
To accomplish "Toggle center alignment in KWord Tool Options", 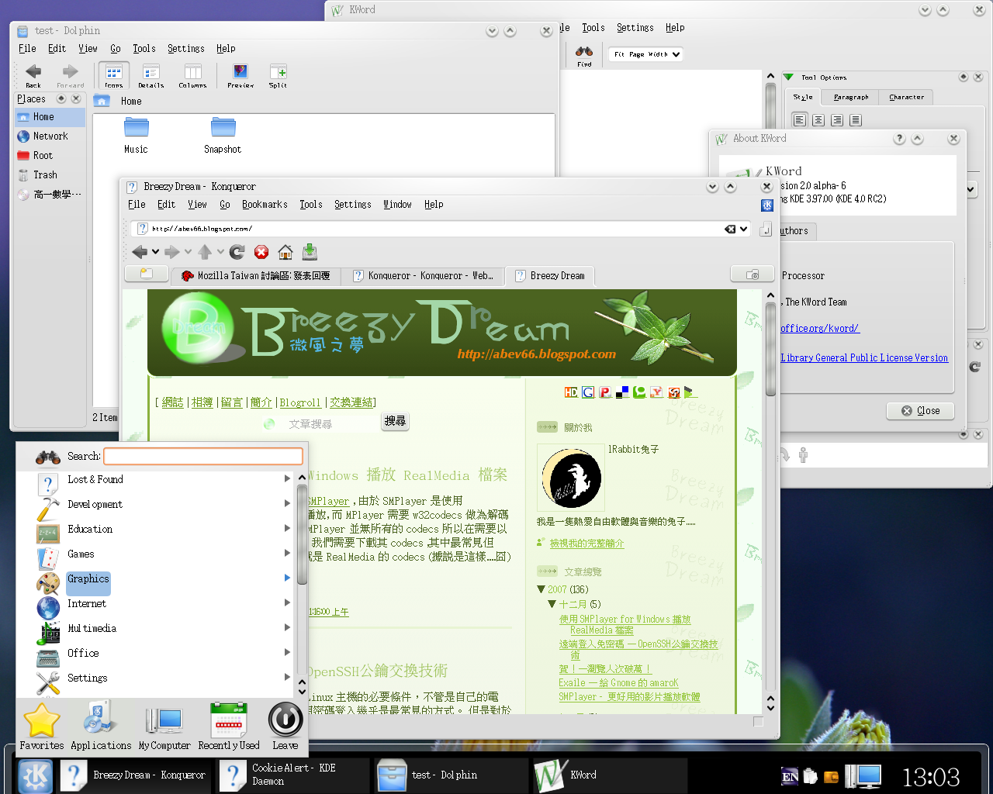I will coord(818,120).
